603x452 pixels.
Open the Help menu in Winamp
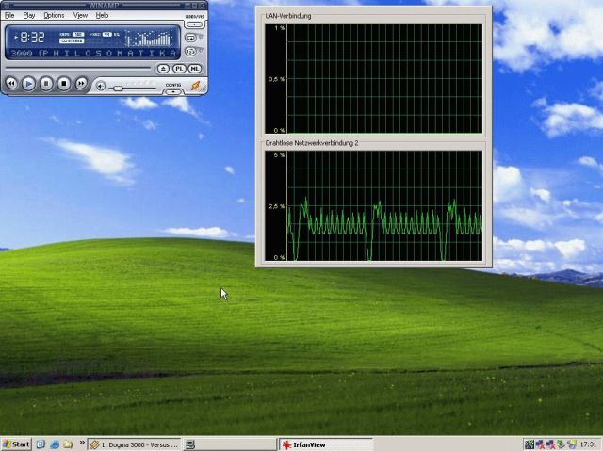[x=102, y=15]
